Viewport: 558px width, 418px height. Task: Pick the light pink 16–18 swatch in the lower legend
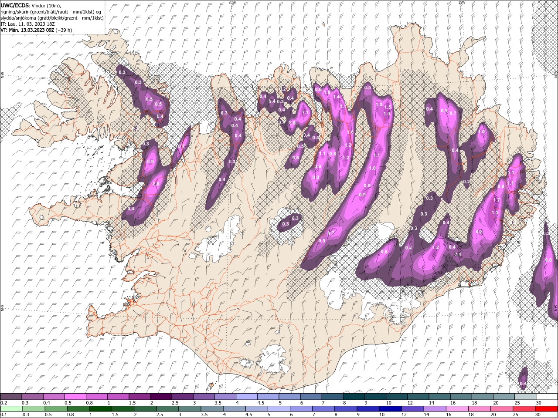coord(456,409)
